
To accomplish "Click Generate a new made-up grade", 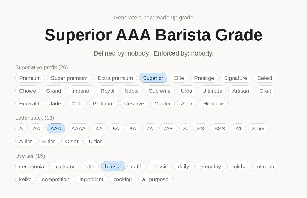I will coord(153,17).
